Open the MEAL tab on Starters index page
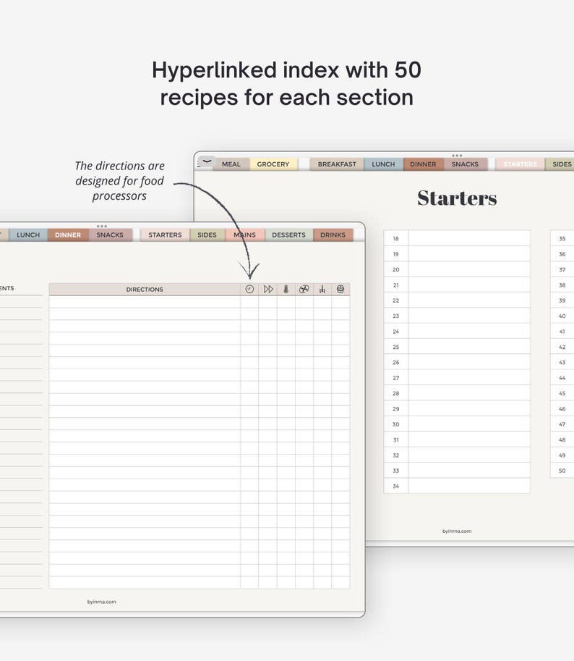The height and width of the screenshot is (661, 574). 231,164
